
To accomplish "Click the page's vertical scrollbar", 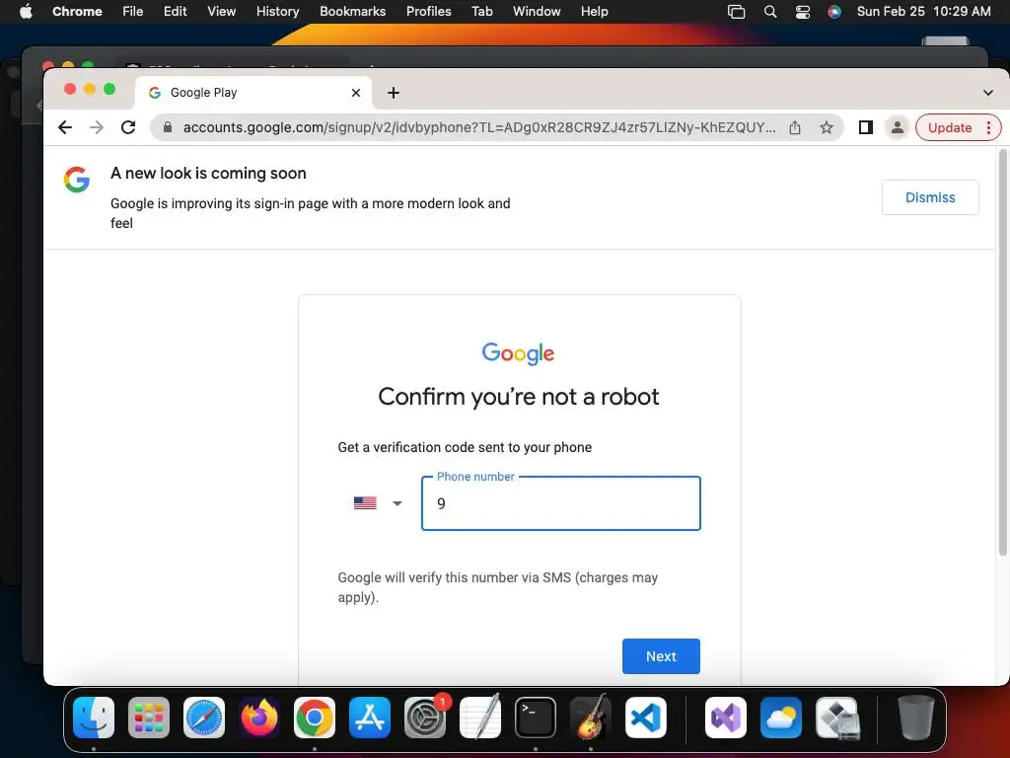I will click(1002, 352).
